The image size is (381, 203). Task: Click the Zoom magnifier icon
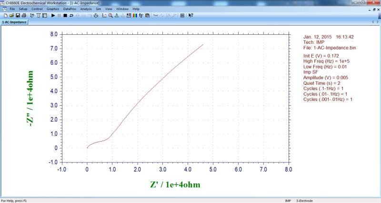pos(110,15)
